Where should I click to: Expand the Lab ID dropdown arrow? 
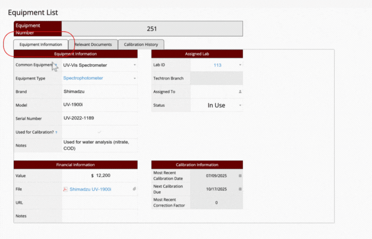click(240, 65)
